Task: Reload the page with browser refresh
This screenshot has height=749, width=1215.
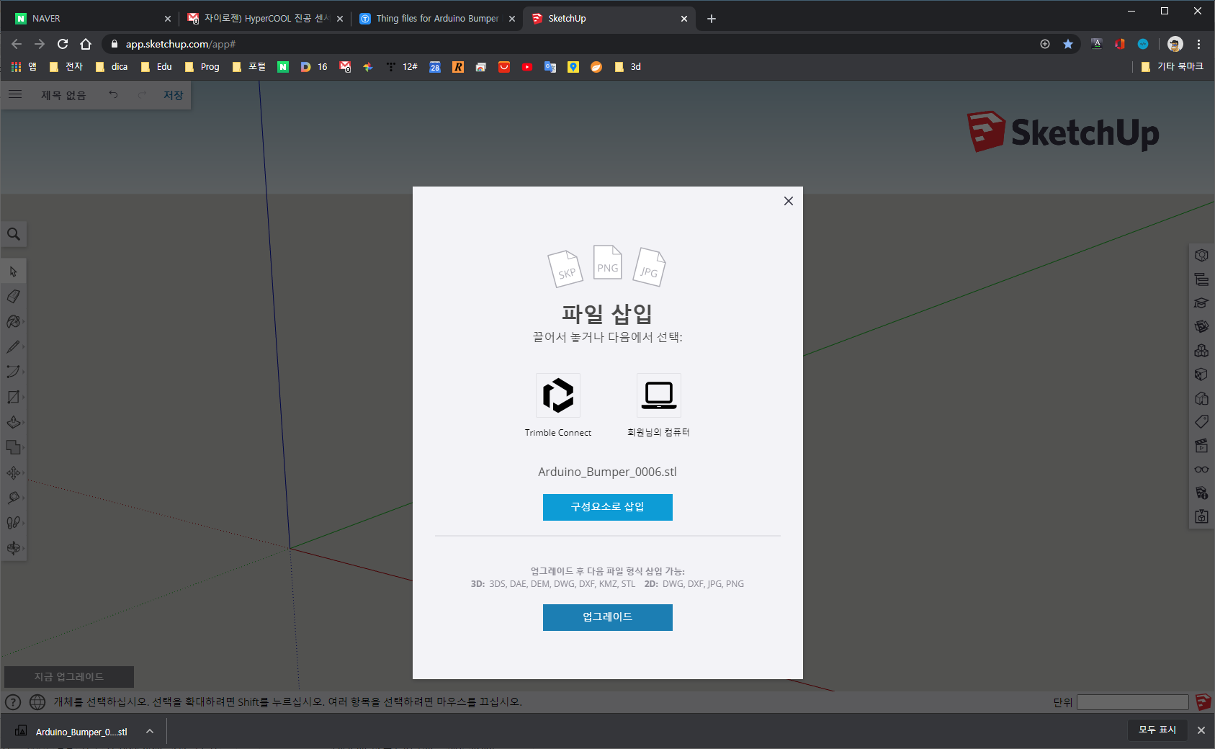Action: click(x=63, y=44)
